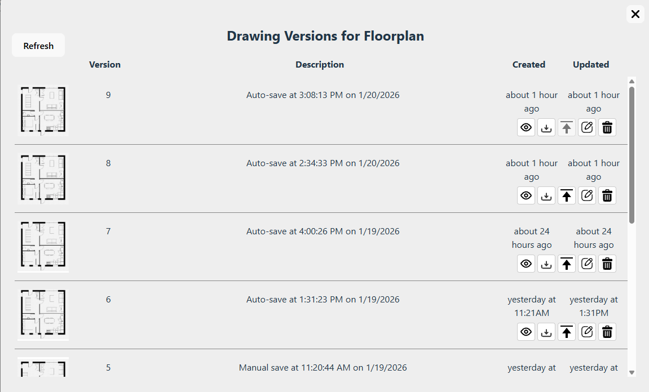Viewport: 649px width, 392px height.
Task: Delete version 8 of the floorplan
Action: pyautogui.click(x=607, y=196)
